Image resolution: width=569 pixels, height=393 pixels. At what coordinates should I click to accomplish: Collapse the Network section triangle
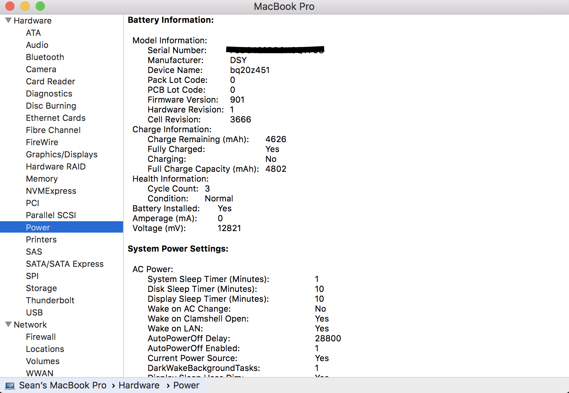pos(8,324)
